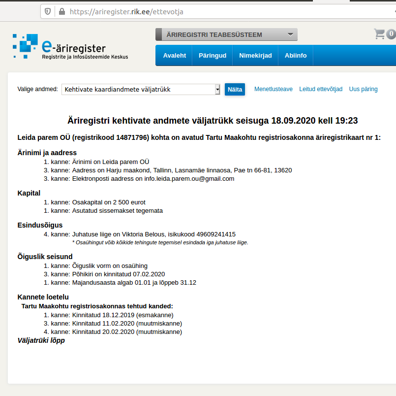Click the Valige andmed label
Image resolution: width=396 pixels, height=396 pixels.
37,89
